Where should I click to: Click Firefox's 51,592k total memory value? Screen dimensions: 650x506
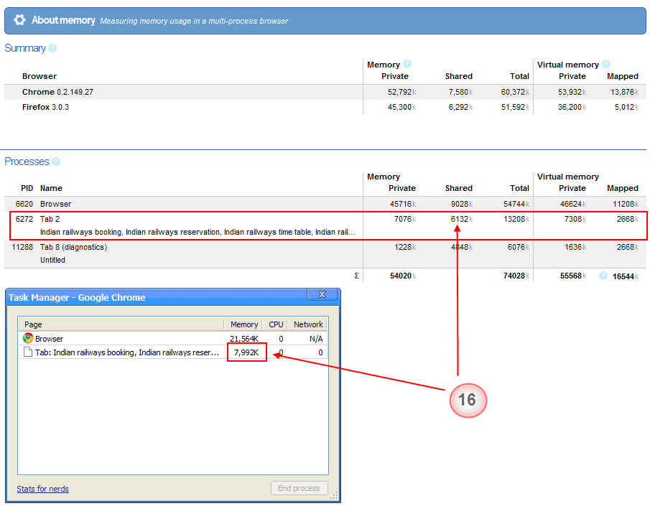tap(515, 107)
